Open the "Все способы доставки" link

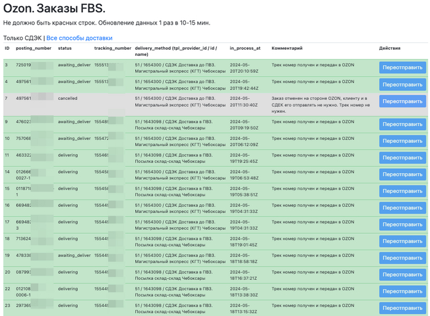tap(79, 38)
